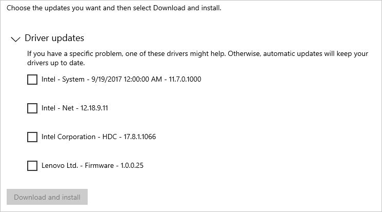Click the Intel - System driver label text

pos(122,79)
